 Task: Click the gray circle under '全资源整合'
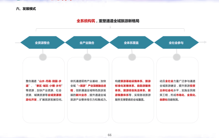pyautogui.click(x=43, y=57)
